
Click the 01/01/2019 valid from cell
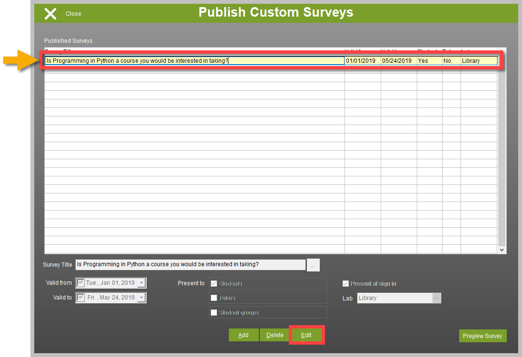363,60
